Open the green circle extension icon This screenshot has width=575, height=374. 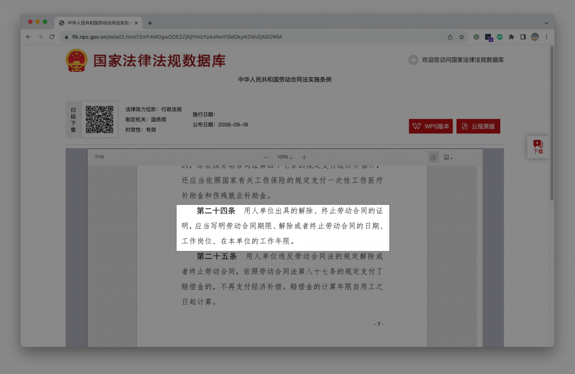click(476, 37)
